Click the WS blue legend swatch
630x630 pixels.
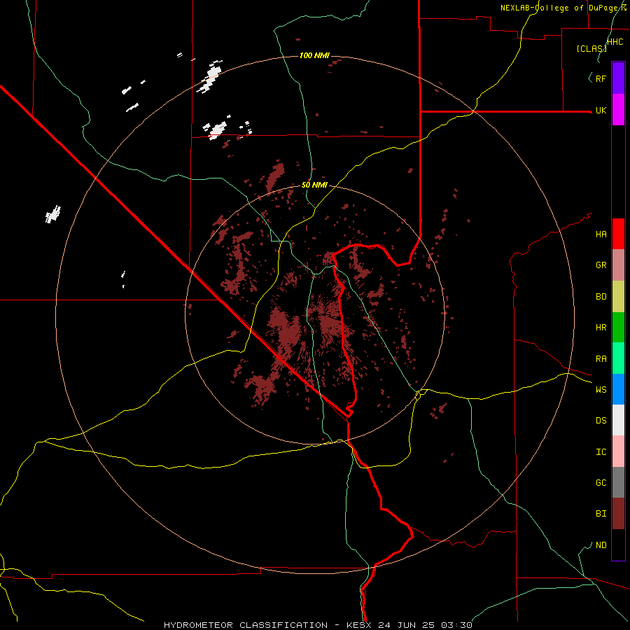coord(618,389)
